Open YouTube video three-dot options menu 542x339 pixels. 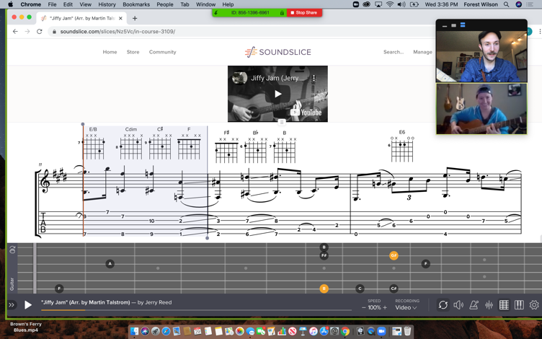[x=314, y=78]
